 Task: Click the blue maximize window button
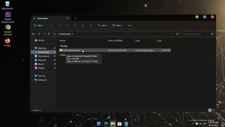205,17
